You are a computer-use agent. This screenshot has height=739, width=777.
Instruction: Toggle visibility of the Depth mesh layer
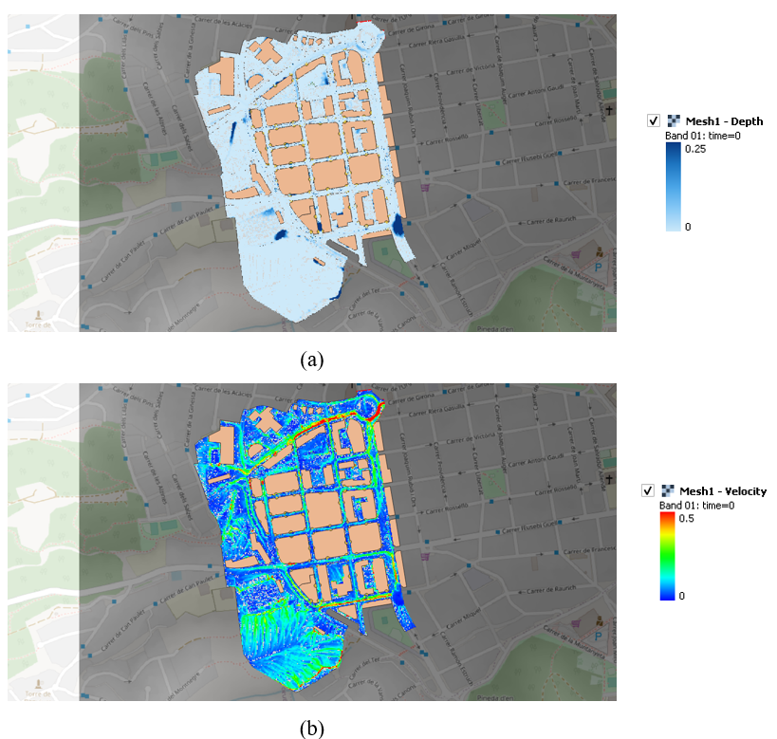point(653,120)
